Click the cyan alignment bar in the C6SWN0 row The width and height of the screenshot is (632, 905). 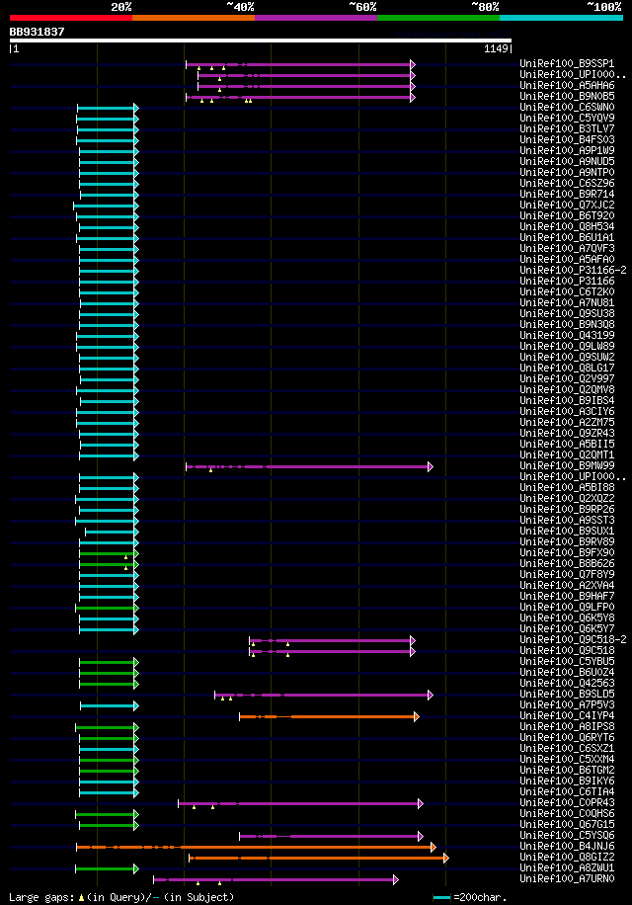108,108
